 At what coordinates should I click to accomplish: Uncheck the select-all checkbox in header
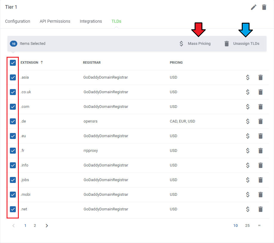coord(13,63)
